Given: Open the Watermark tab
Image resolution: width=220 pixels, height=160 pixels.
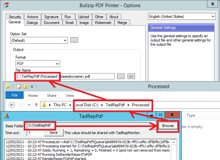Looking at the screenshot, I should (103, 23).
